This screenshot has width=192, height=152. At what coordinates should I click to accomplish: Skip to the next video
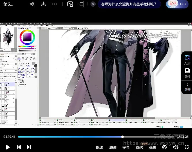(29, 147)
